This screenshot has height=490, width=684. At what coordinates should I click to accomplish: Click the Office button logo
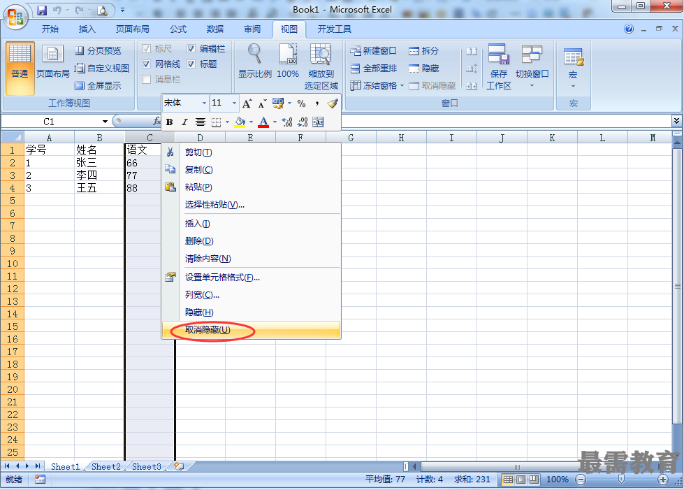[15, 17]
